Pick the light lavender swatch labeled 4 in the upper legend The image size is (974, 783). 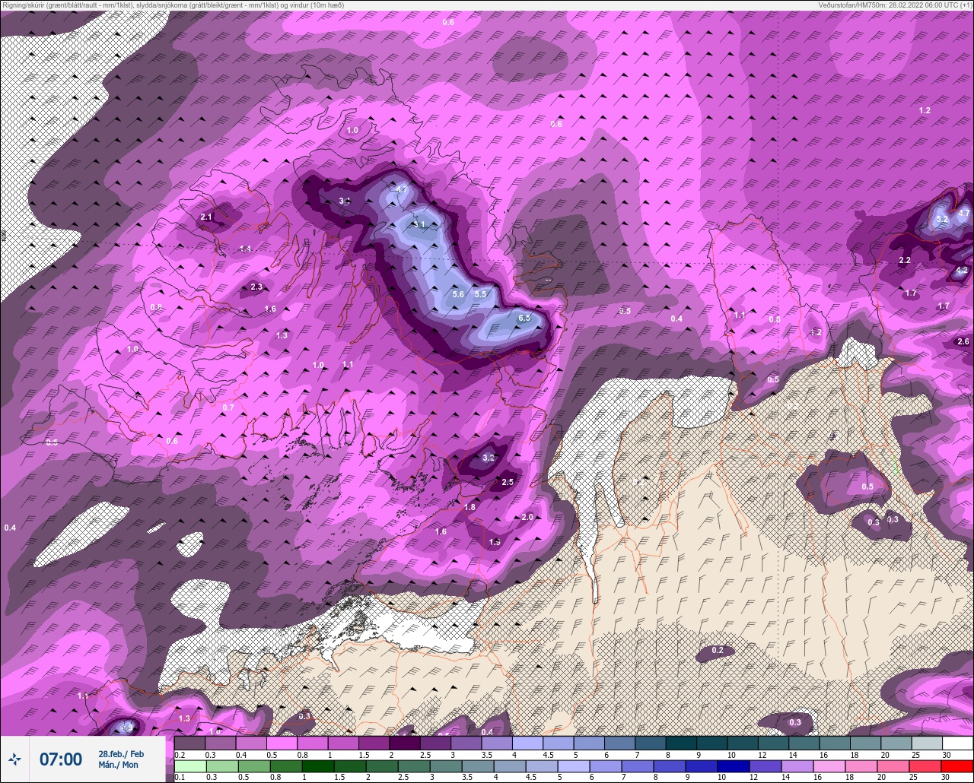click(x=527, y=743)
